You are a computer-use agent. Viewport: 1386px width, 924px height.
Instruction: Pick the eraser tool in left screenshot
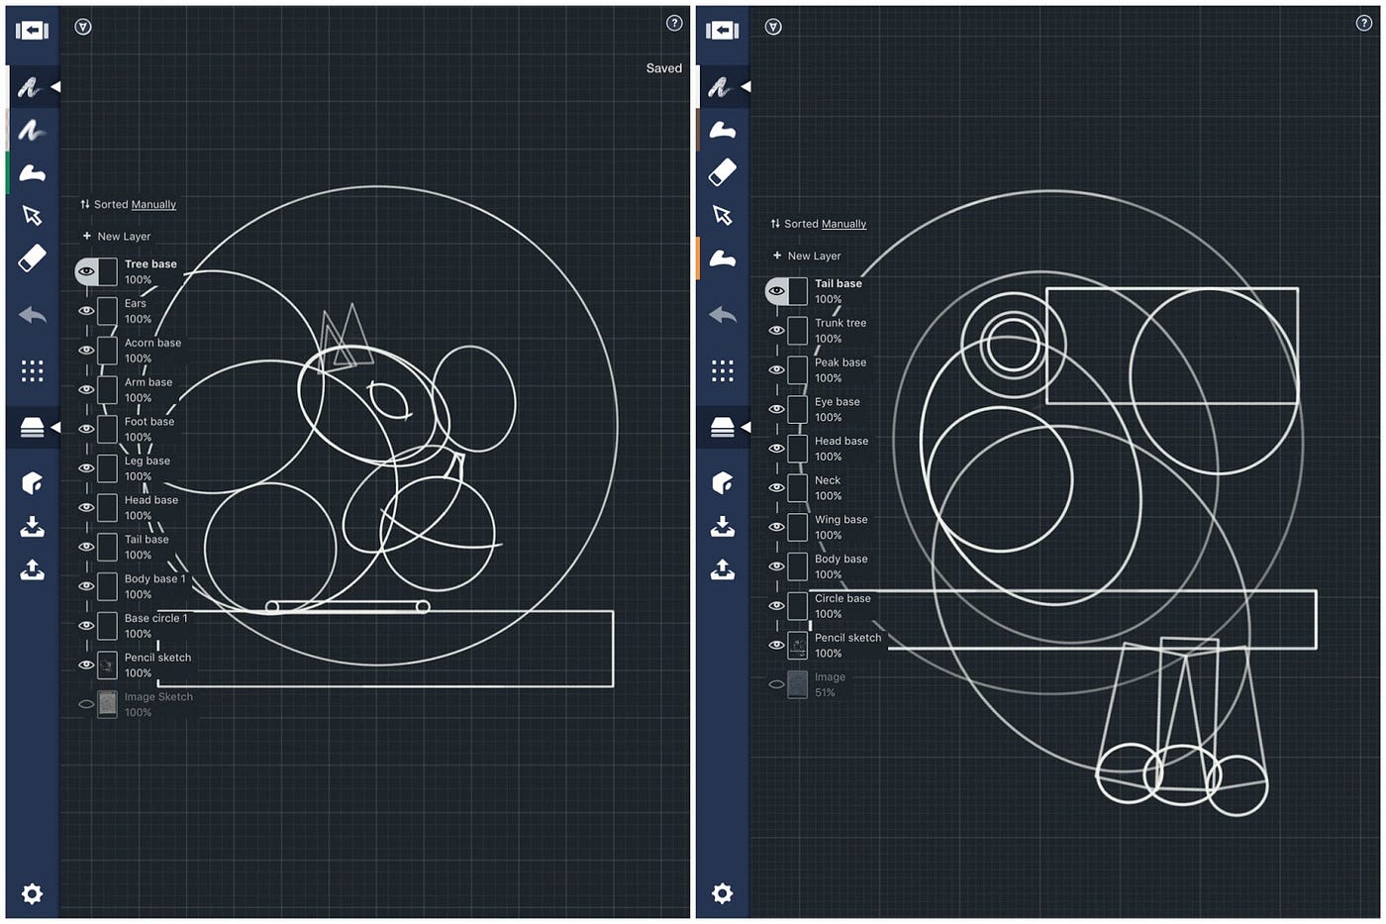click(32, 257)
